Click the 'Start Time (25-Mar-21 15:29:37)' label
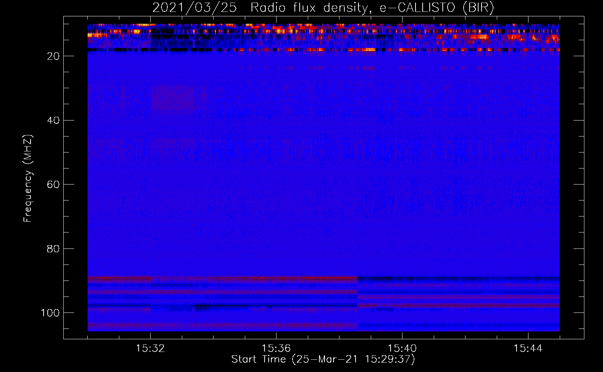Image resolution: width=603 pixels, height=372 pixels. (x=323, y=359)
